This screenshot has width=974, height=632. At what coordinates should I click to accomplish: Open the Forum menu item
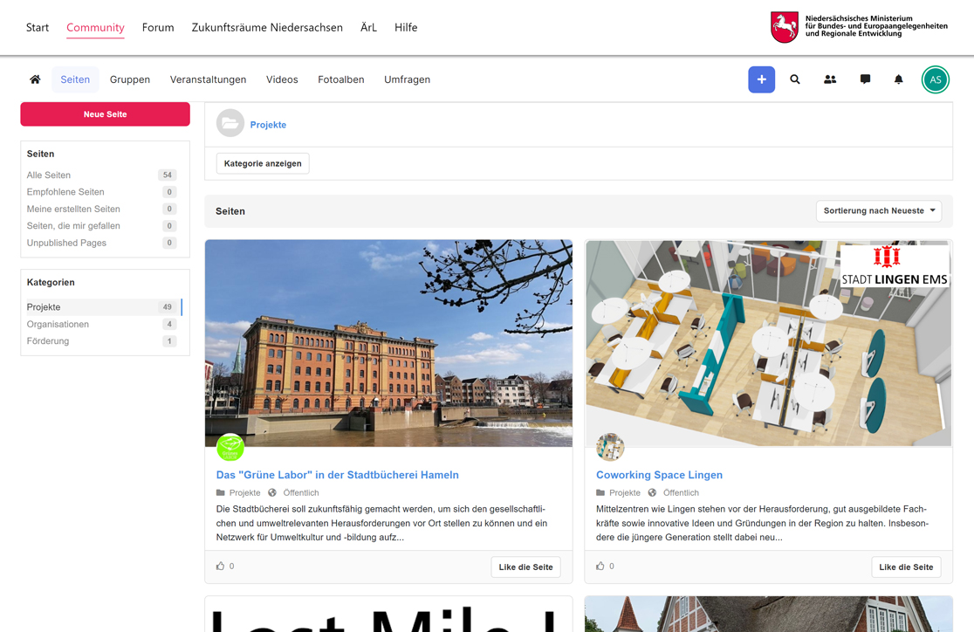[158, 27]
